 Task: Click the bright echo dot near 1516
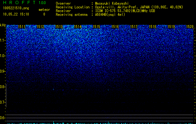click(108, 90)
